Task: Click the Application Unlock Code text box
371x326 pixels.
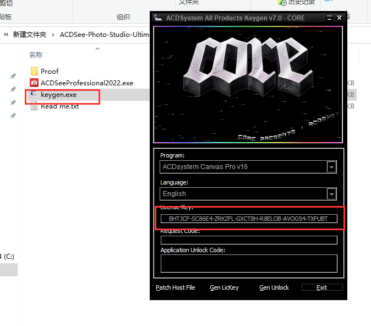Action: point(249,264)
